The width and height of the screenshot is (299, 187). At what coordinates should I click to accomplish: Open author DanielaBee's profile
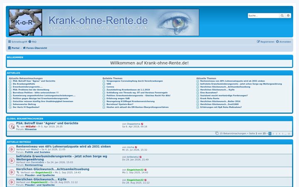(37, 162)
